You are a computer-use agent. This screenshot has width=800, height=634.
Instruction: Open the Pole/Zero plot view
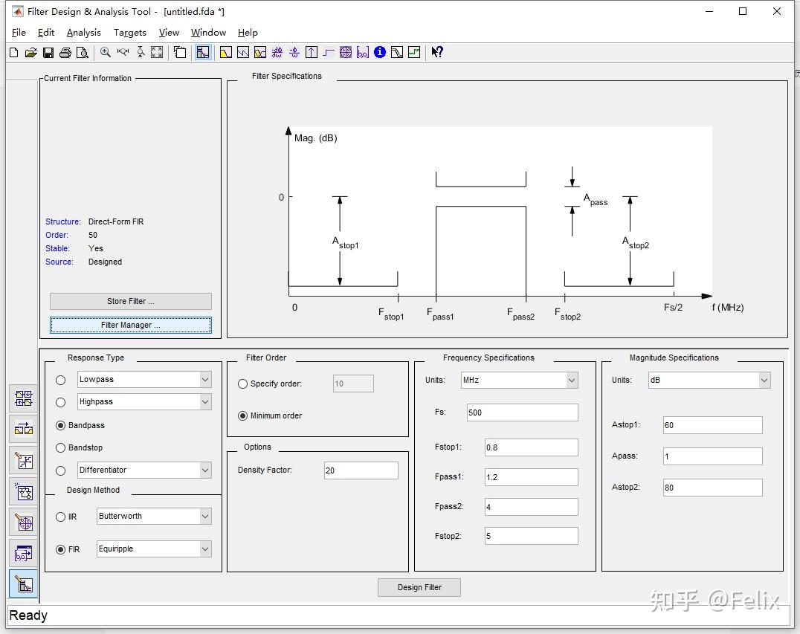[x=346, y=52]
